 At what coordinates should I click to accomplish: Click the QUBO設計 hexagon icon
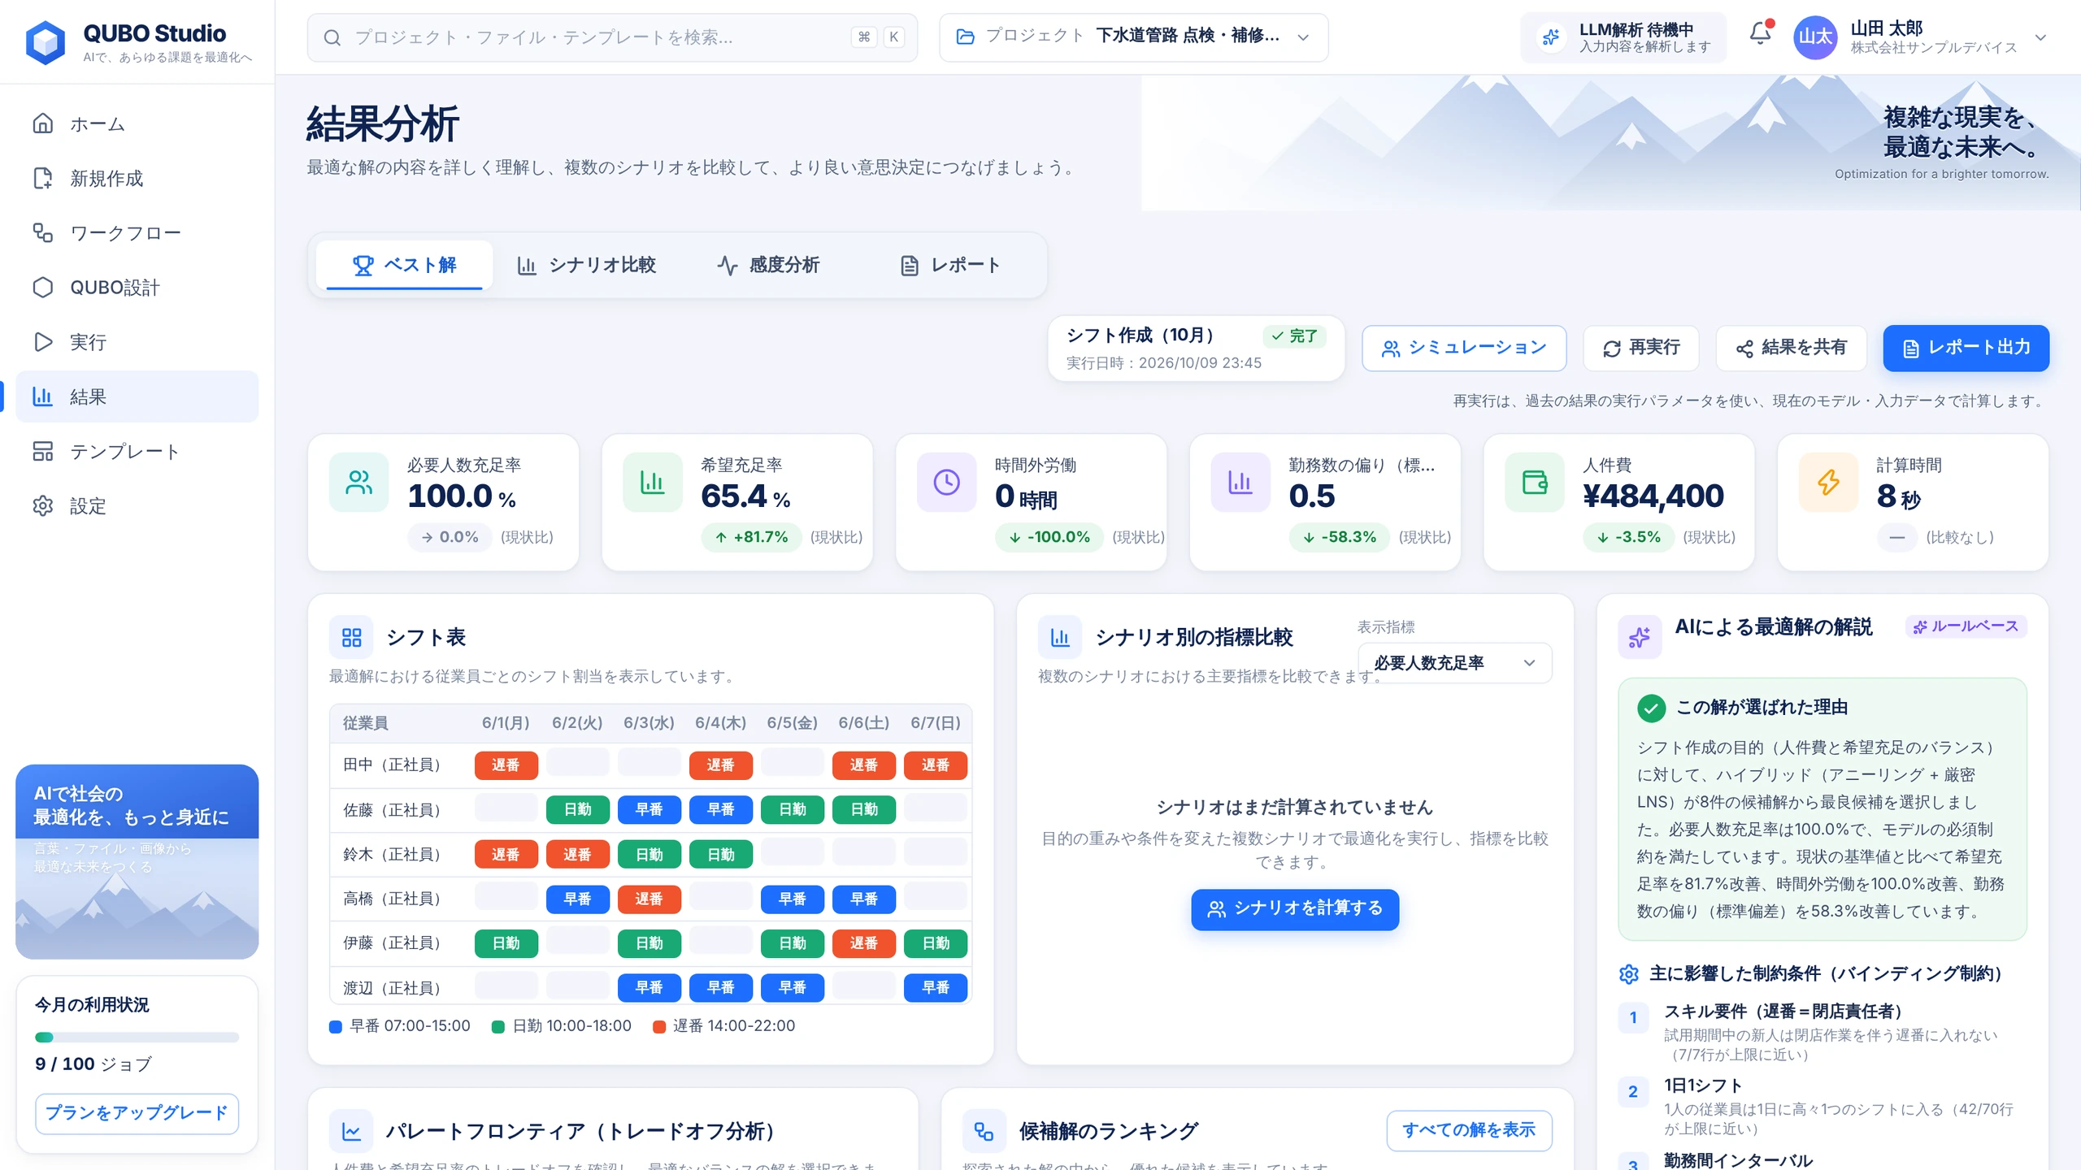tap(43, 287)
